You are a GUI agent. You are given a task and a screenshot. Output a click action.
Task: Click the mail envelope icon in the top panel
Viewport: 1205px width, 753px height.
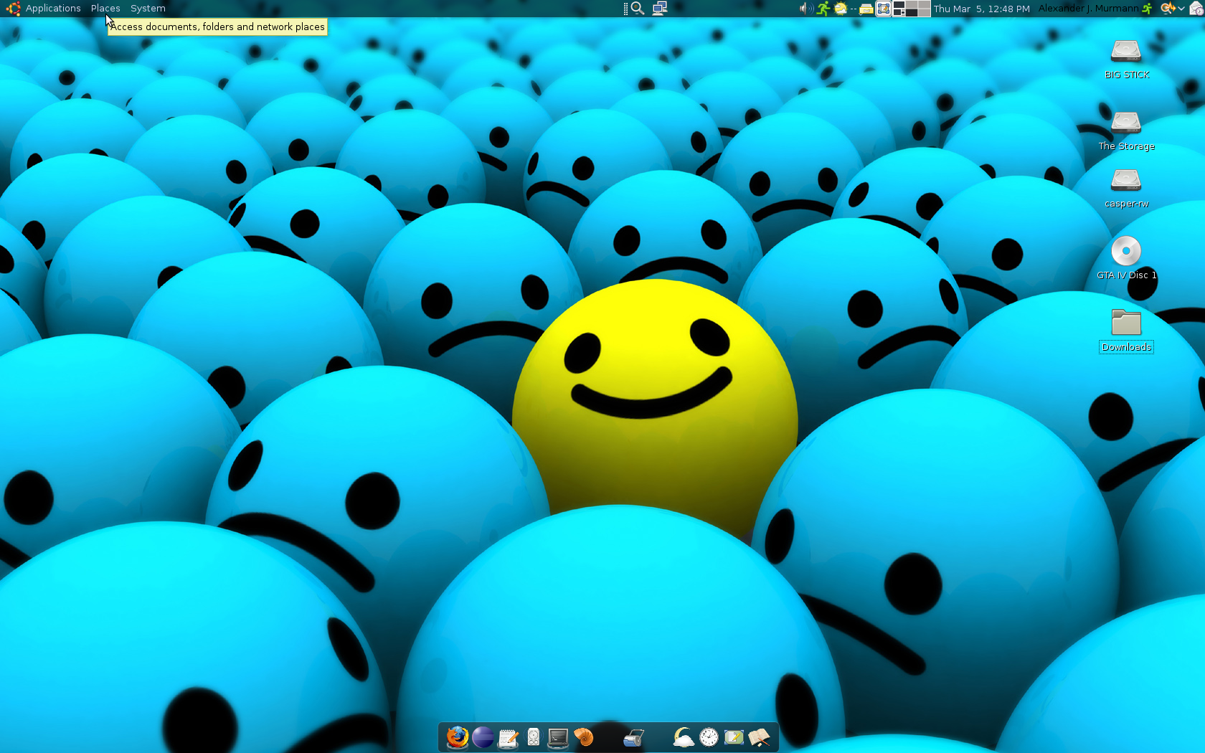[1196, 9]
